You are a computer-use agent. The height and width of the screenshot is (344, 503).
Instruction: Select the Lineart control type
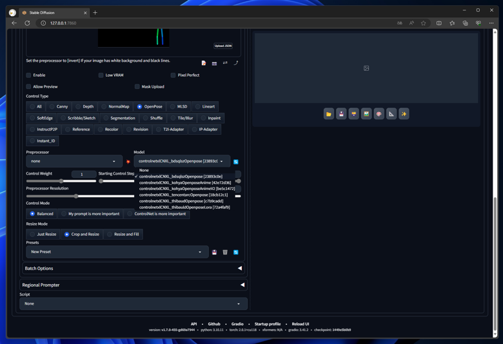[205, 106]
